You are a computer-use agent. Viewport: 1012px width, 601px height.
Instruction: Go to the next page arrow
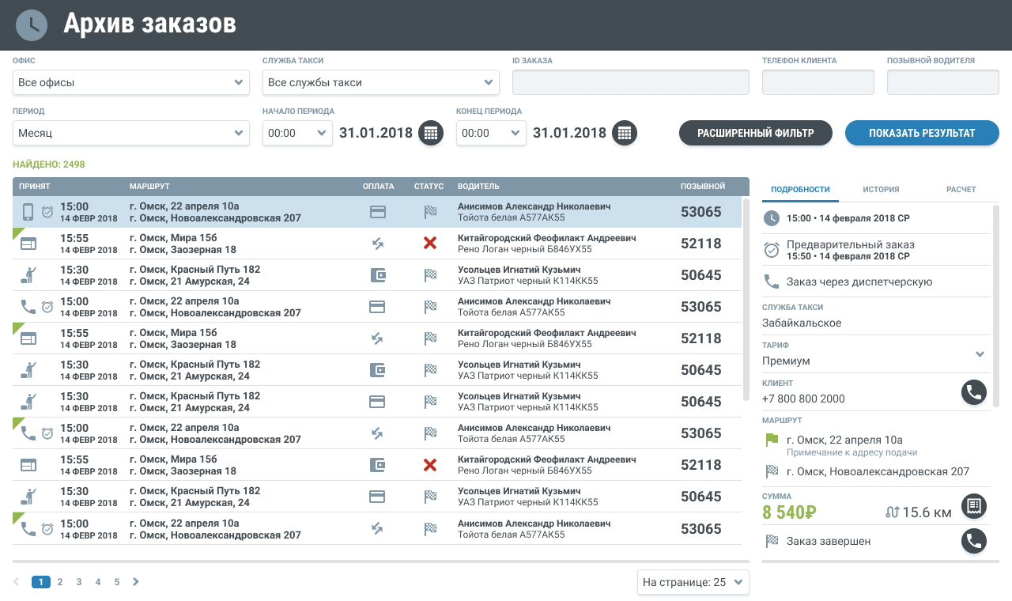[x=136, y=582]
